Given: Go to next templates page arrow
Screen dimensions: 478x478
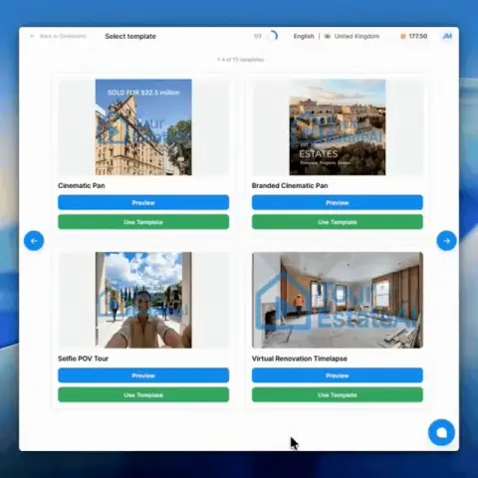Looking at the screenshot, I should [x=446, y=241].
